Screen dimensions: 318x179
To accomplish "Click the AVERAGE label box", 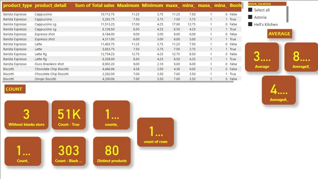I will click(279, 34).
